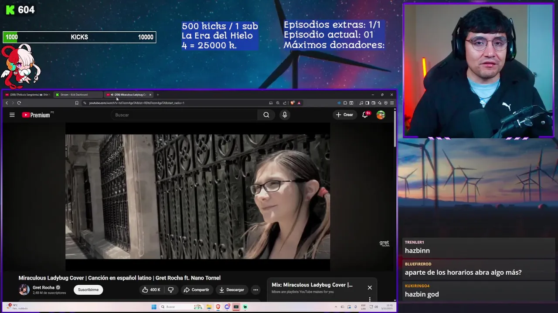Open Gret Rocha channel name link

[x=44, y=287]
